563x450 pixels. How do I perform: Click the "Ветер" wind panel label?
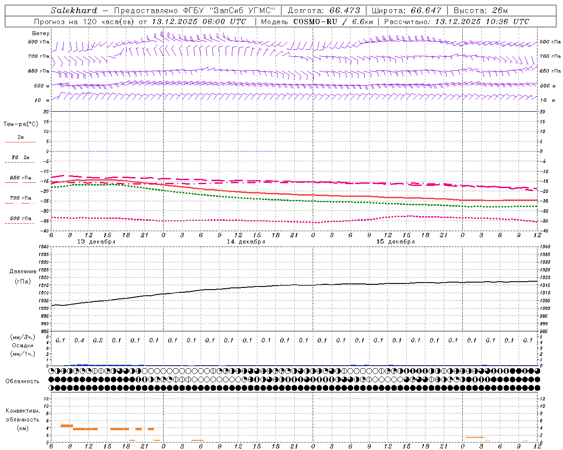pos(41,33)
